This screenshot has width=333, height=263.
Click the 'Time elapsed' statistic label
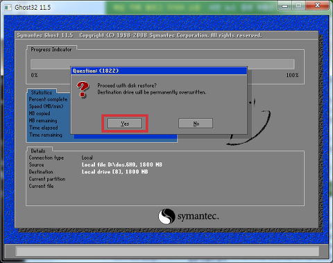(x=44, y=128)
